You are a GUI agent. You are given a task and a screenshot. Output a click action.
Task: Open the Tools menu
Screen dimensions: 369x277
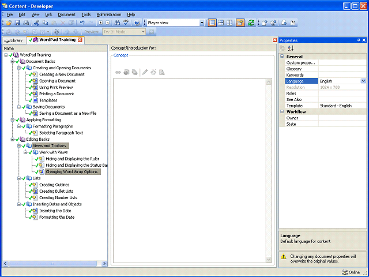86,14
